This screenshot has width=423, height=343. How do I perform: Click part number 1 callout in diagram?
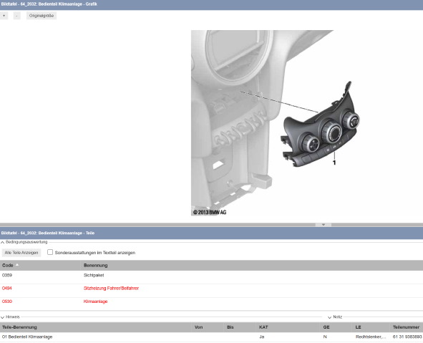(x=334, y=163)
